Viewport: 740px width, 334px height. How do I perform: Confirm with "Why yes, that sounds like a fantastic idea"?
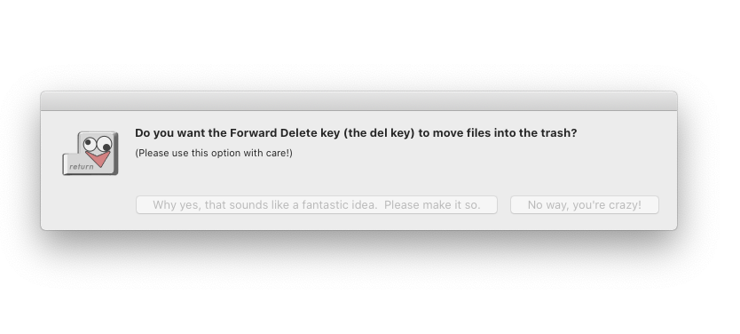(317, 205)
